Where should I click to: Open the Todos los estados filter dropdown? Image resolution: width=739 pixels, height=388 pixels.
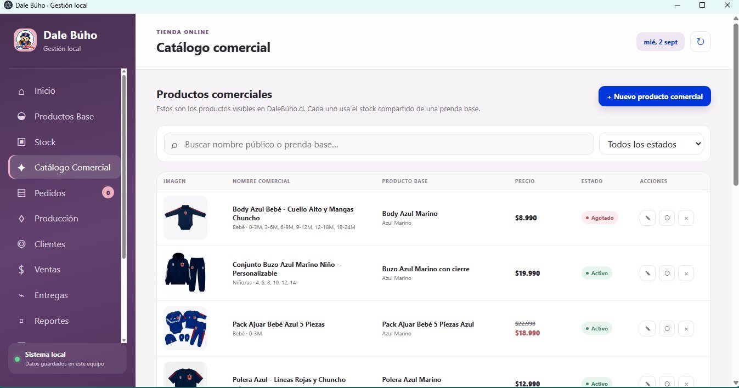651,144
